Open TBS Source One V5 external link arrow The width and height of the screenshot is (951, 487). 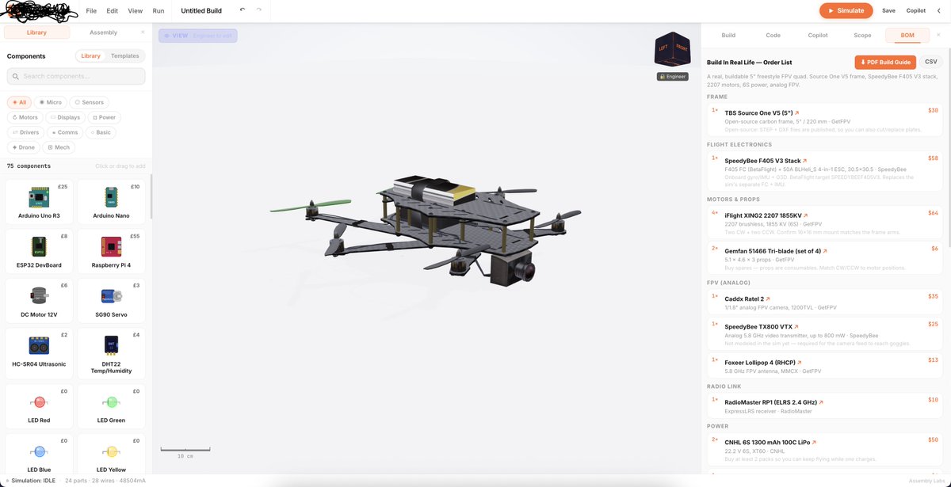click(x=797, y=112)
